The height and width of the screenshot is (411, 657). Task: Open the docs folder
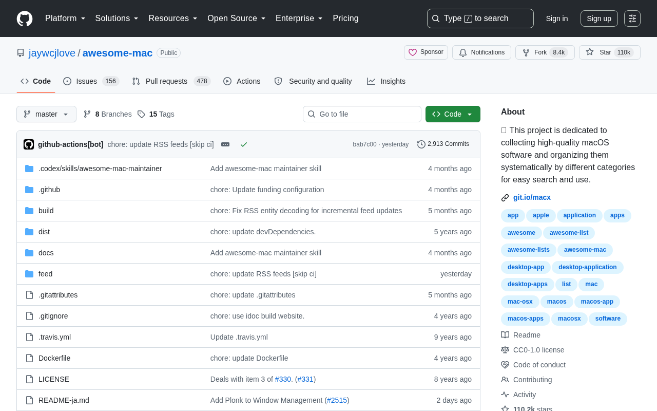tap(46, 253)
